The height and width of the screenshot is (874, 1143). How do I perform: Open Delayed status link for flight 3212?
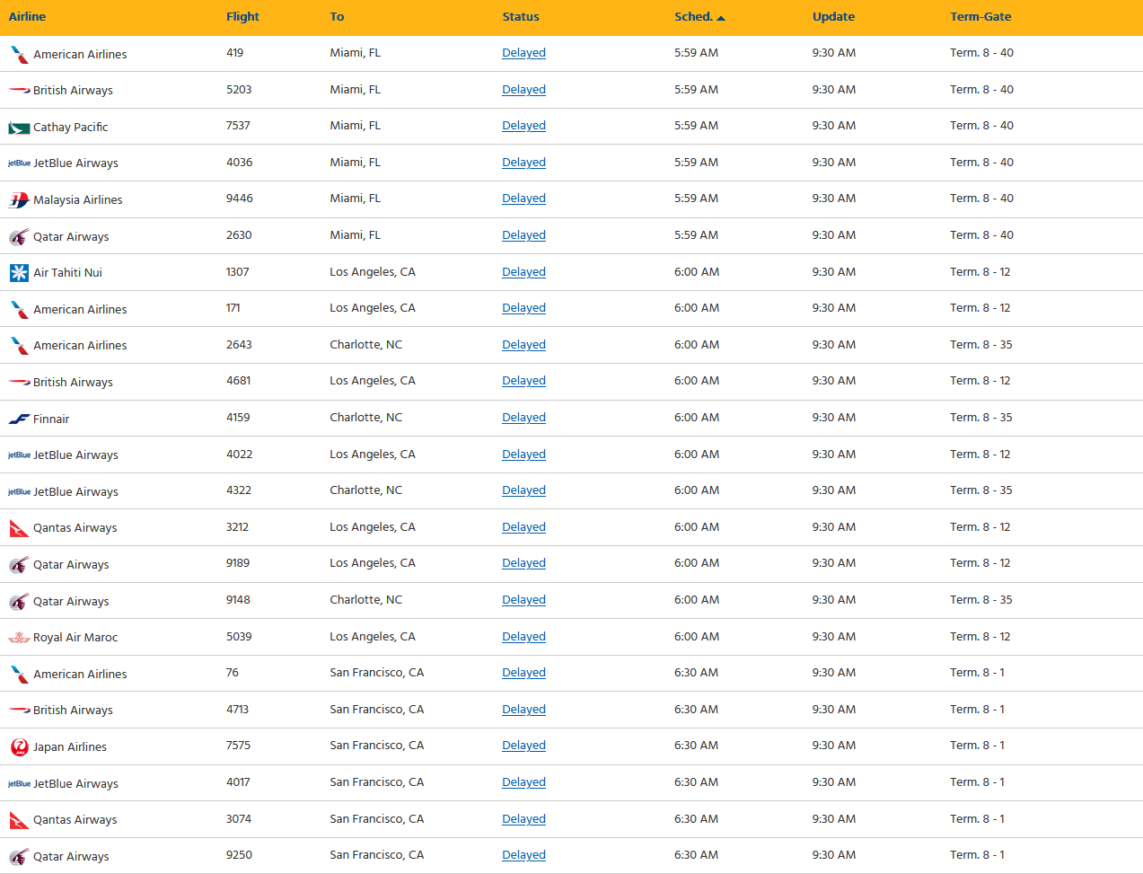(x=523, y=527)
